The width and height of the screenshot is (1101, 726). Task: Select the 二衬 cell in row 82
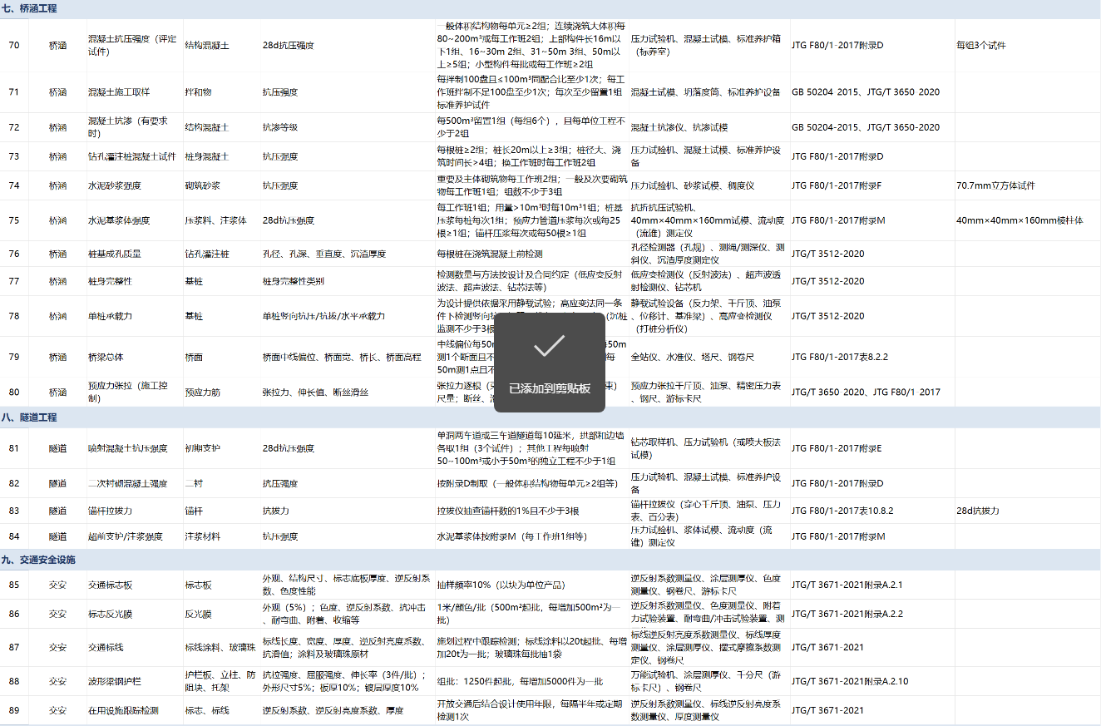pos(193,483)
